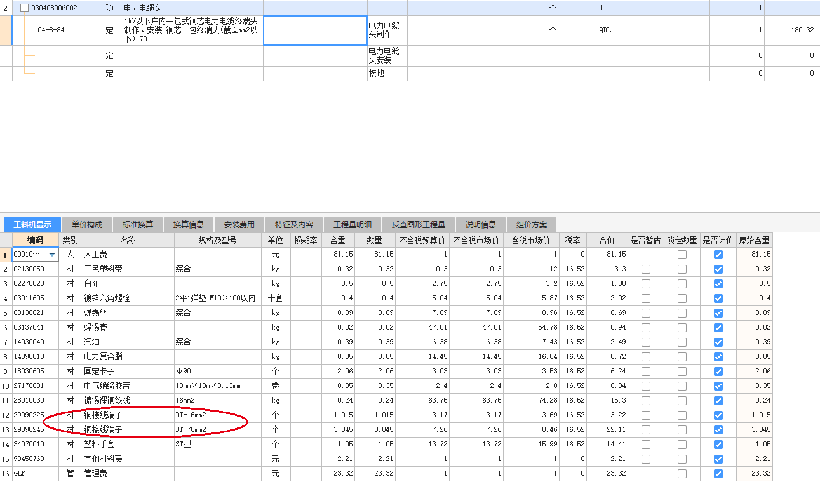The height and width of the screenshot is (489, 820).
Task: Open the dropdown in the 人工费 编码 cell
Action: [52, 254]
